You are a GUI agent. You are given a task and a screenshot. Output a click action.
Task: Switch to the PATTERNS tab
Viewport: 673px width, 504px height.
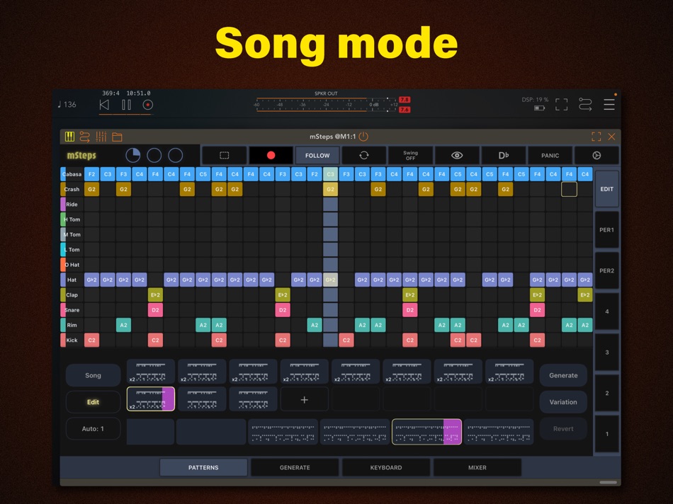203,467
